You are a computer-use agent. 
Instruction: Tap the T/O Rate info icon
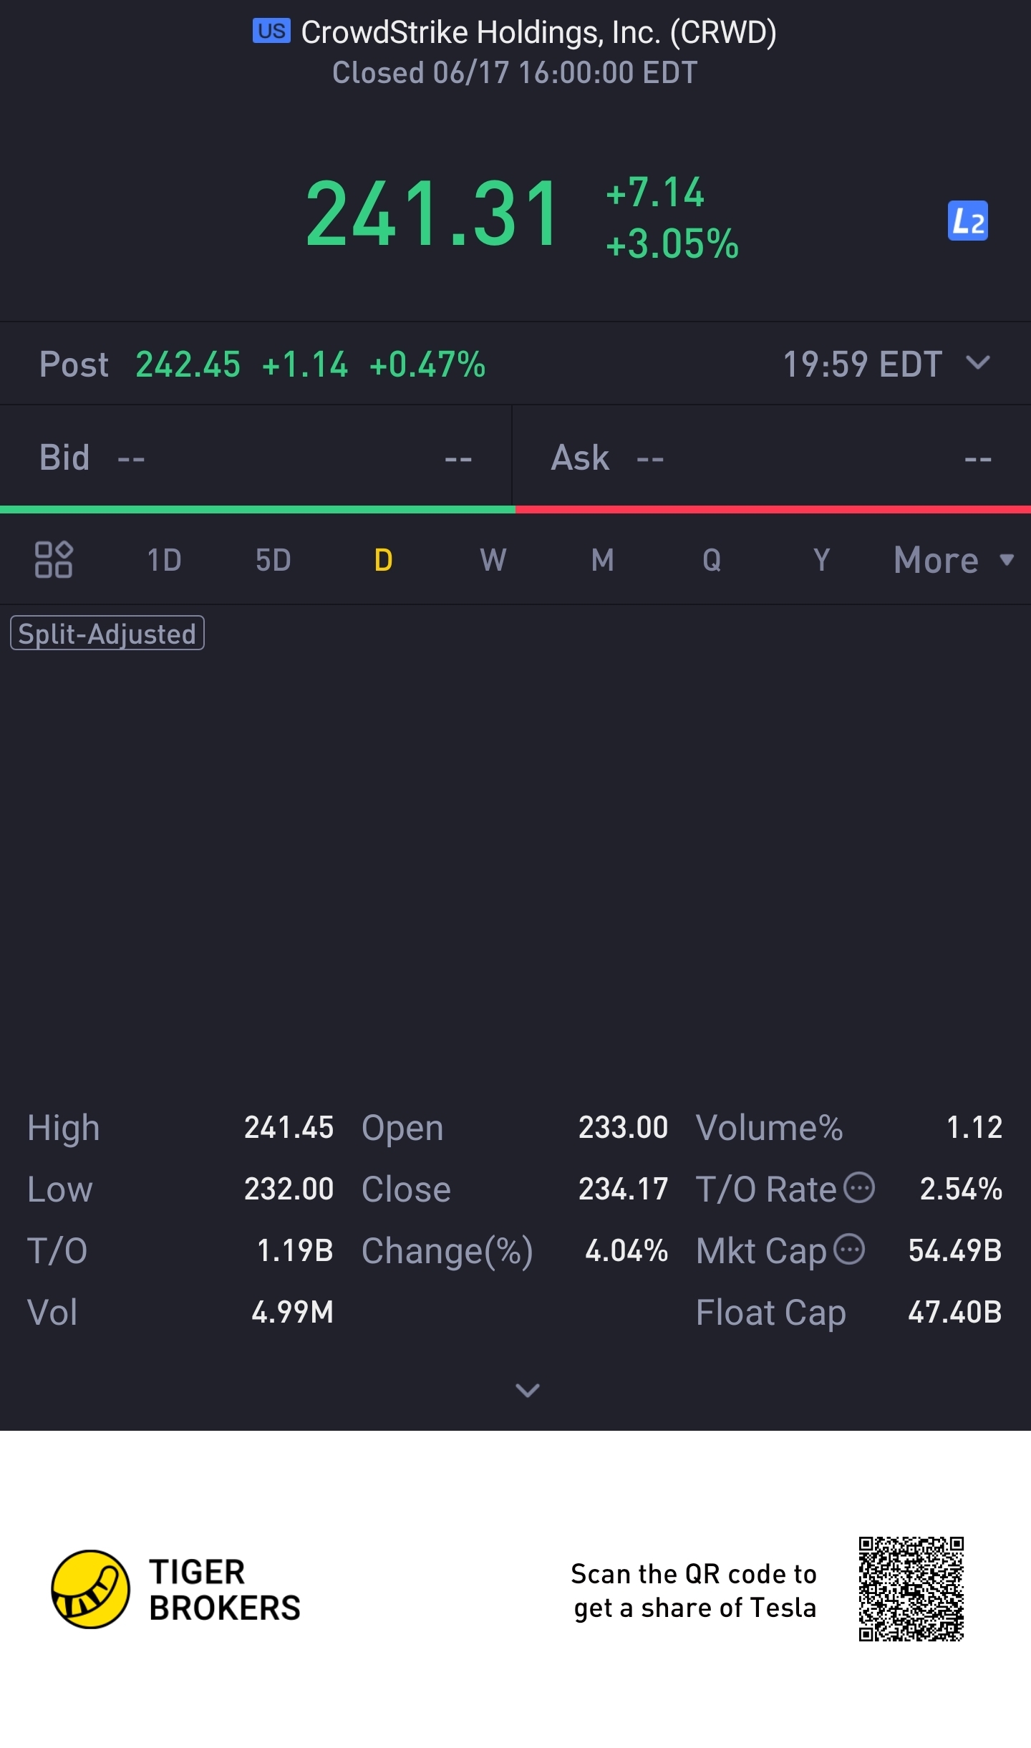(859, 1188)
